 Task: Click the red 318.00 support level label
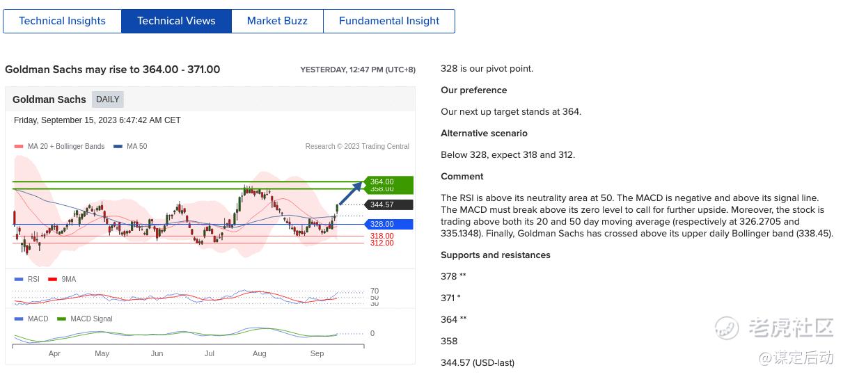(x=381, y=236)
